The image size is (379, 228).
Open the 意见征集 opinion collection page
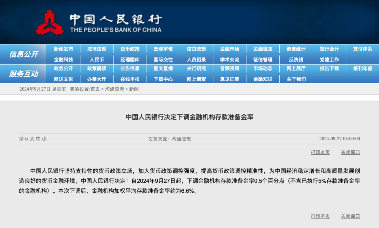pyautogui.click(x=229, y=79)
